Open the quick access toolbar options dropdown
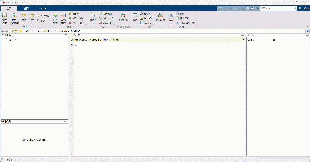 click(x=257, y=9)
